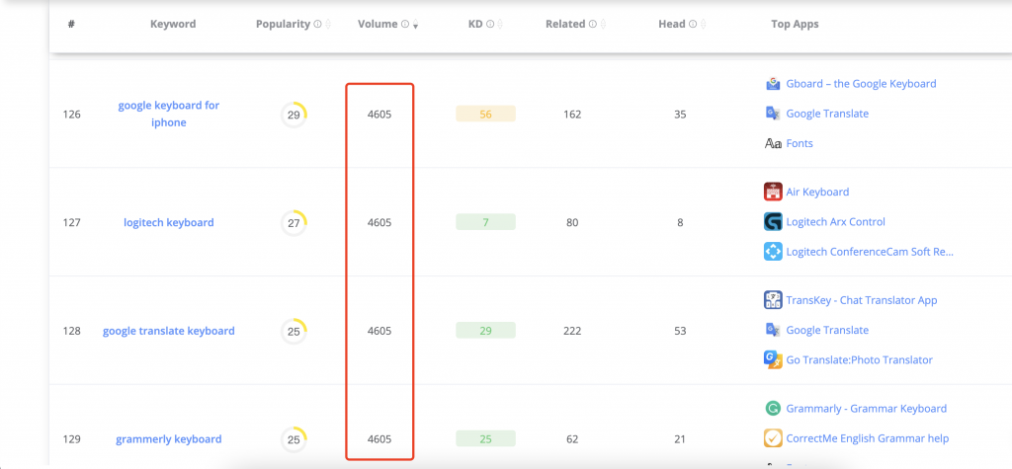Click the popularity gauge showing 29
This screenshot has height=469, width=1012.
tap(294, 115)
